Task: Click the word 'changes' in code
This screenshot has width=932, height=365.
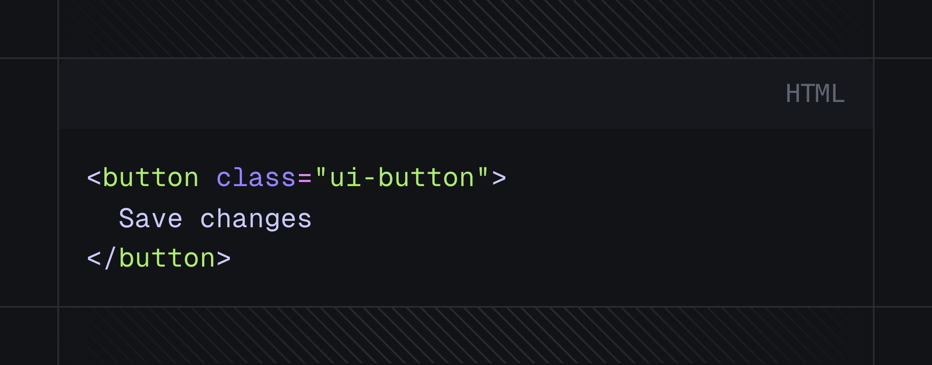Action: (256, 219)
